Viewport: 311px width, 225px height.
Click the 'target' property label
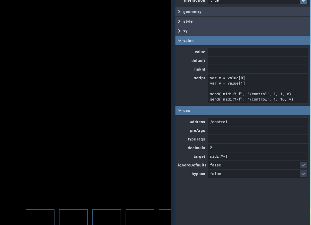[199, 157]
